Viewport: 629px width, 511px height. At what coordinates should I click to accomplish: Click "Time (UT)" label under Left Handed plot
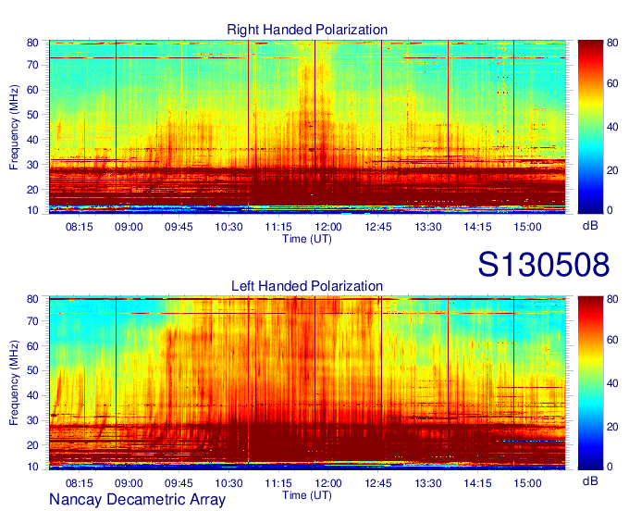coord(307,495)
